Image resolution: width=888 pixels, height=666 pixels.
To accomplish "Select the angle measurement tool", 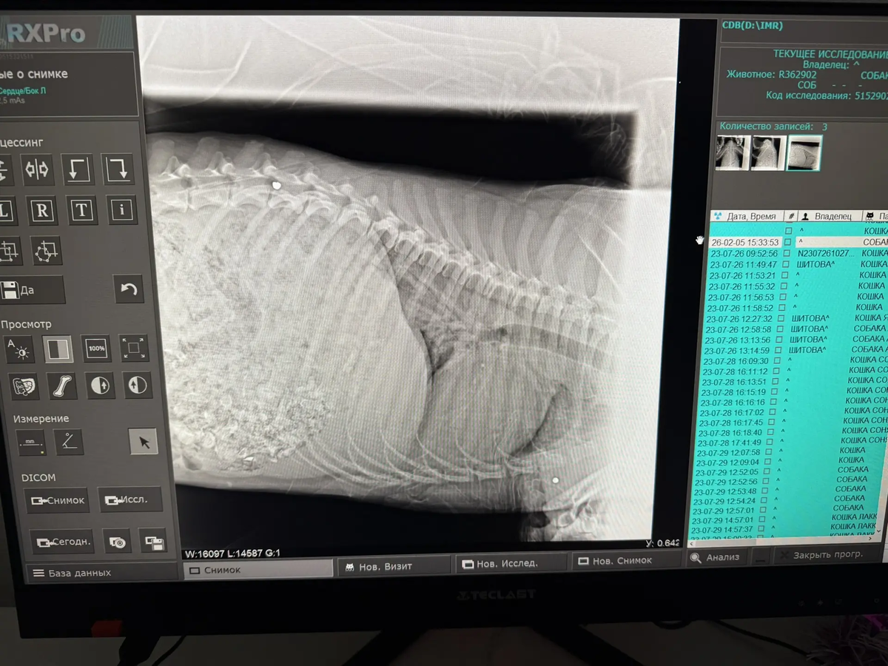I will click(69, 442).
